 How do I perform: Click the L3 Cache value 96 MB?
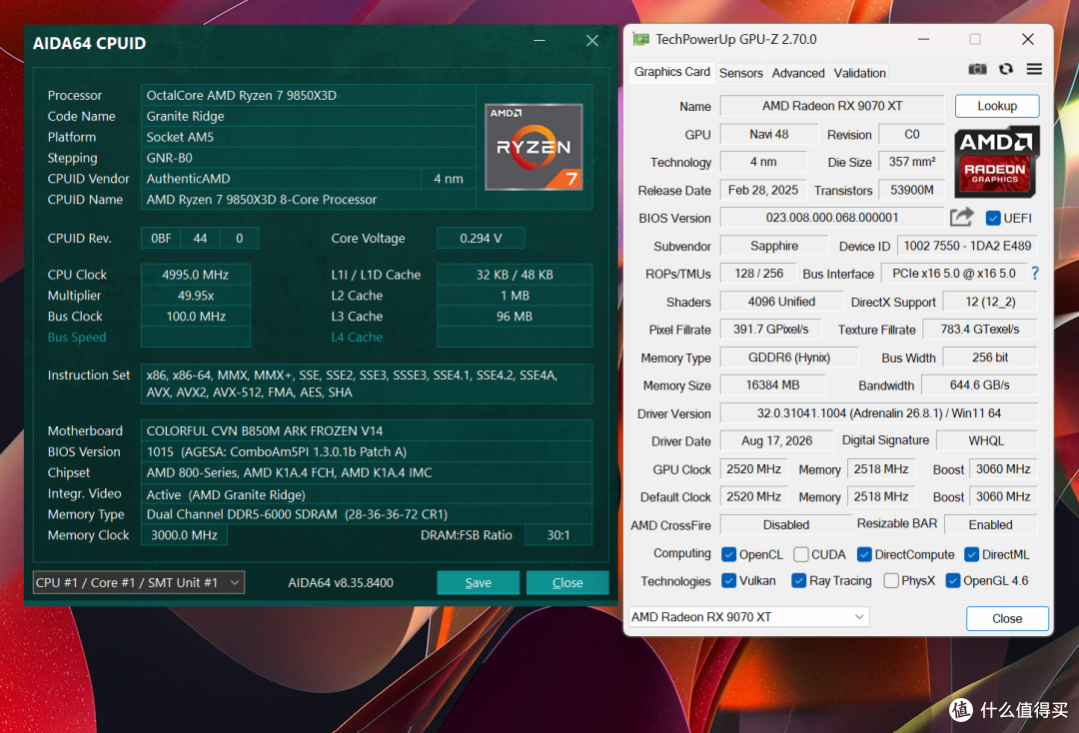point(515,317)
